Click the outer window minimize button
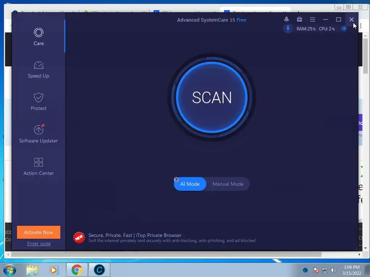Viewport: 370px width, 277px height. coord(339,7)
